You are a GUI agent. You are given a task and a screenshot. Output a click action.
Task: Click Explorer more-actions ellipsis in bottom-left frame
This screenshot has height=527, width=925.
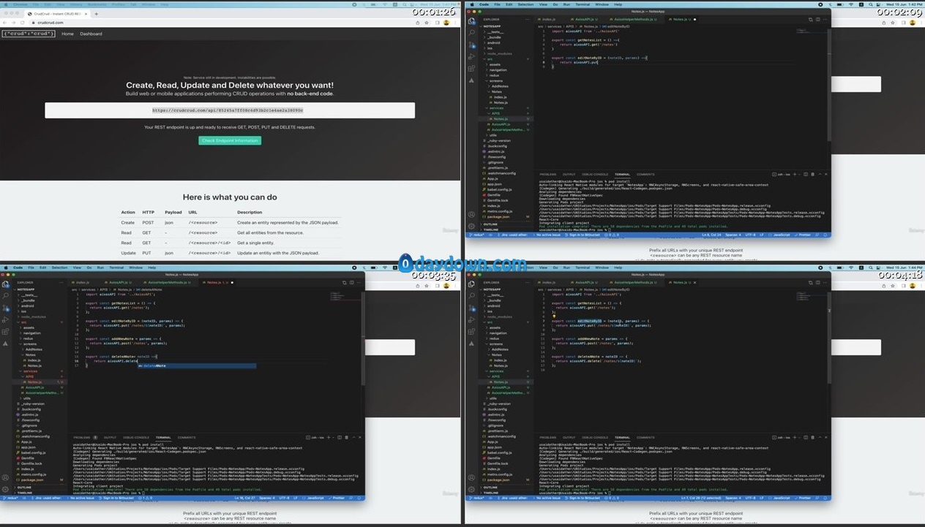pos(62,282)
